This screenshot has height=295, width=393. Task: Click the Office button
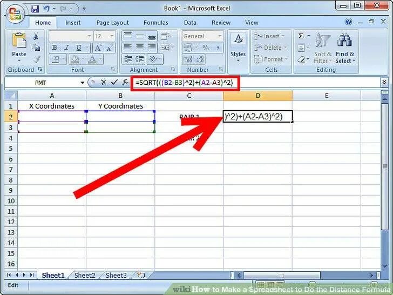[x=16, y=14]
